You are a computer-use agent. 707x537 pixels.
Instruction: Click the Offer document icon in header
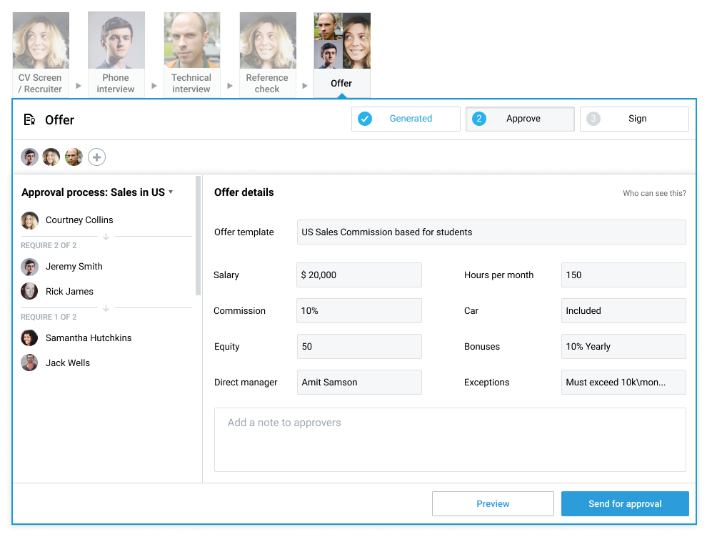click(29, 119)
